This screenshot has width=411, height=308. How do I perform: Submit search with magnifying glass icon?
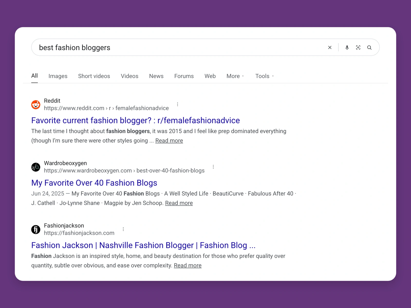point(369,47)
